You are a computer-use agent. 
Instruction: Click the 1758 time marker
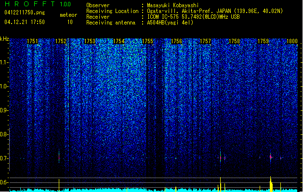pyautogui.click(x=234, y=41)
